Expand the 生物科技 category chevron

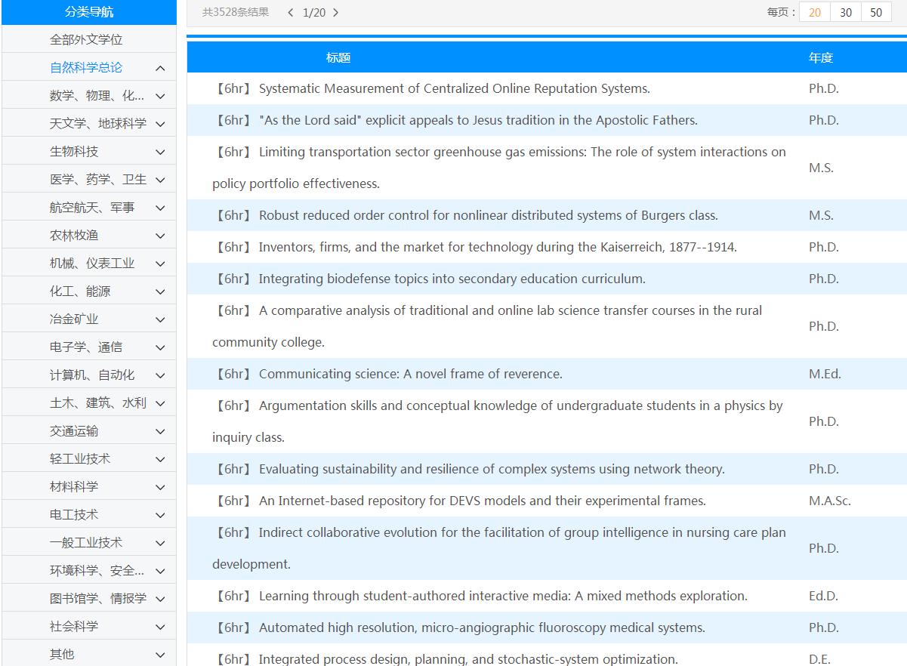[160, 152]
